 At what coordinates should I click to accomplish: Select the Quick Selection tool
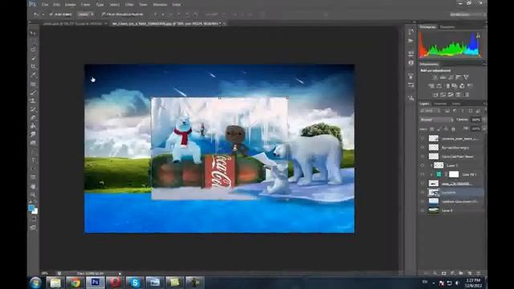tap(33, 59)
